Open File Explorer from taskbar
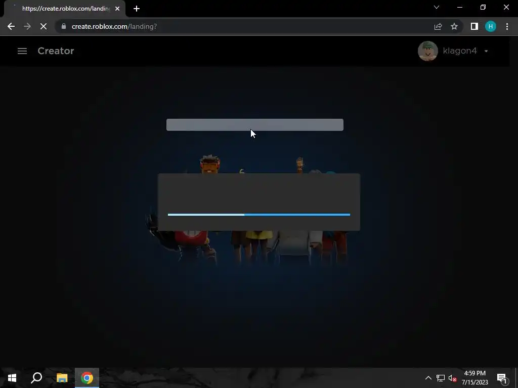This screenshot has width=518, height=388. coord(62,378)
